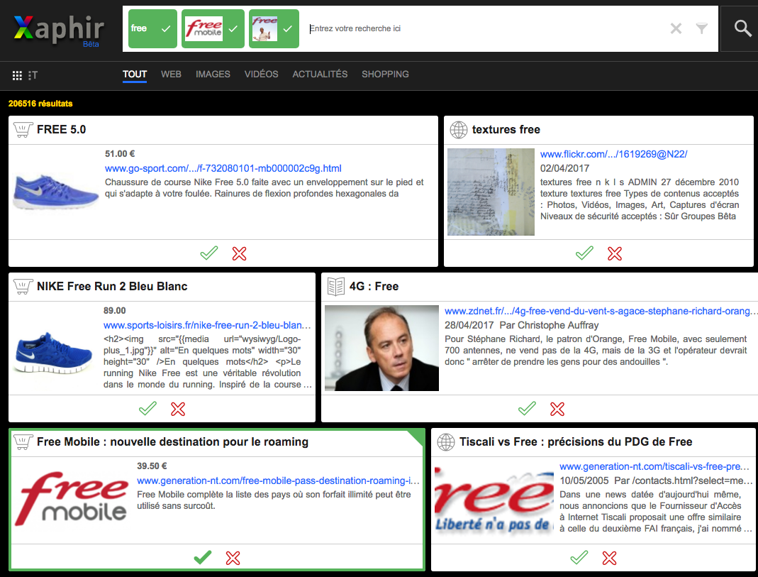This screenshot has height=577, width=758.
Task: Click the globe icon beside textures free
Action: (x=458, y=130)
